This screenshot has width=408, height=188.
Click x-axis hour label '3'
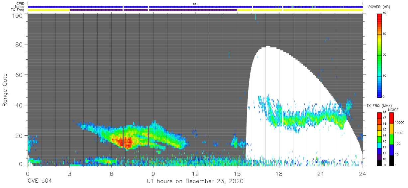[69, 174]
